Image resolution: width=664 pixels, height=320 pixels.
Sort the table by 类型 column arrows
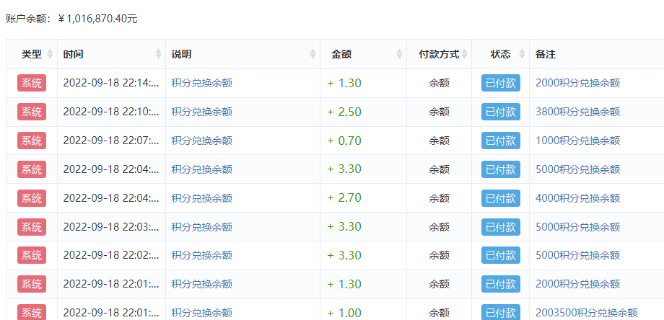(50, 54)
